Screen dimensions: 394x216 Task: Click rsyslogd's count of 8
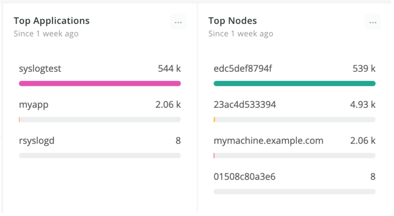tap(178, 140)
